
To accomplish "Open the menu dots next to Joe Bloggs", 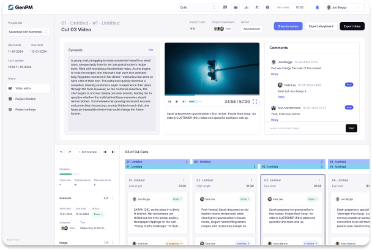I will [x=359, y=7].
